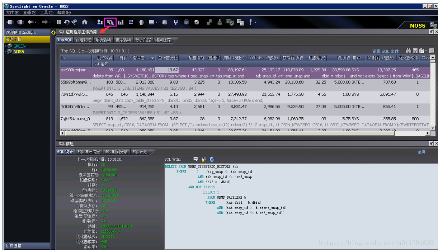Click the speech bubble icon beside SQL 文本

pos(196,159)
